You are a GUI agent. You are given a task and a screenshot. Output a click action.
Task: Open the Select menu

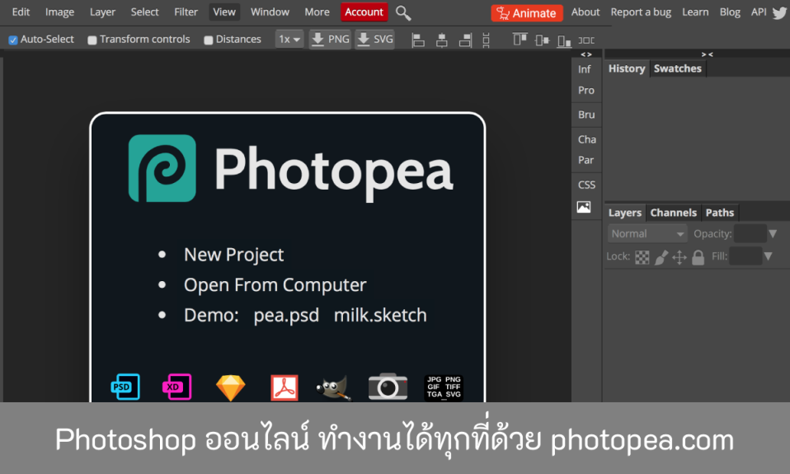[144, 12]
